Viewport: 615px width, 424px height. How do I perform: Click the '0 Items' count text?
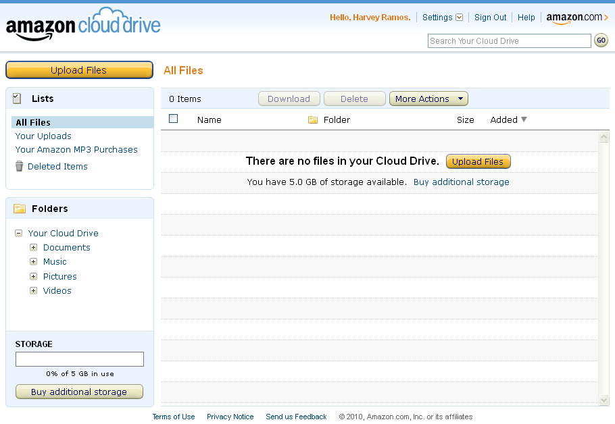click(x=185, y=99)
